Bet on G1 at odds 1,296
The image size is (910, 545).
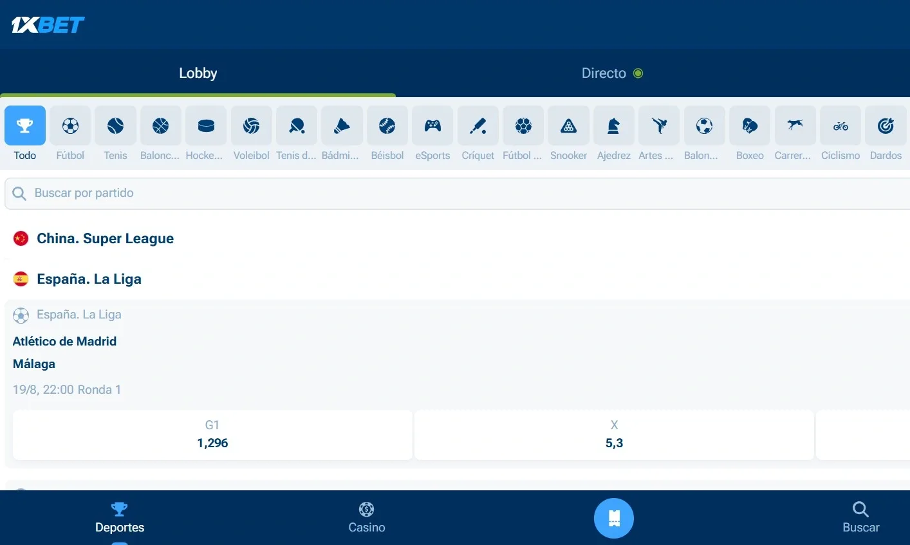[x=212, y=435]
